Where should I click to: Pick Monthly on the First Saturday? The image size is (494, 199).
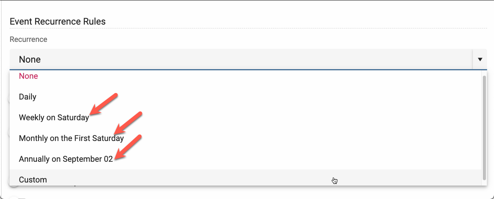[71, 138]
